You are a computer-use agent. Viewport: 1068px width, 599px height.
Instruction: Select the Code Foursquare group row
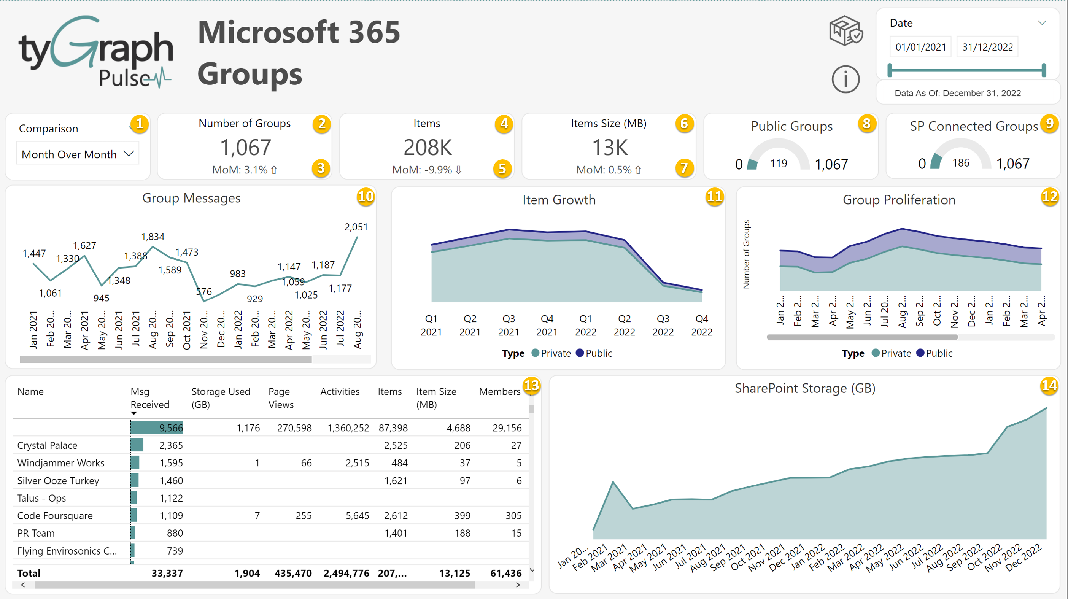pos(55,516)
